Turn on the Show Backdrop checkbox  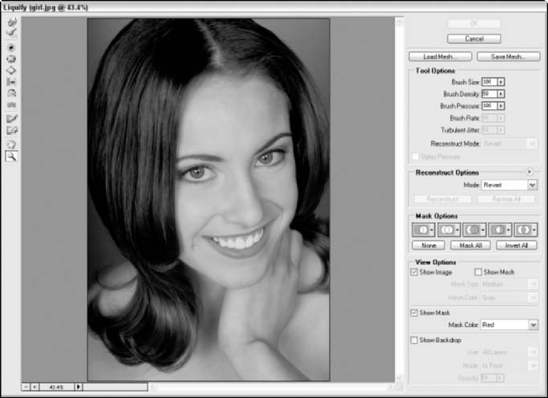[414, 340]
